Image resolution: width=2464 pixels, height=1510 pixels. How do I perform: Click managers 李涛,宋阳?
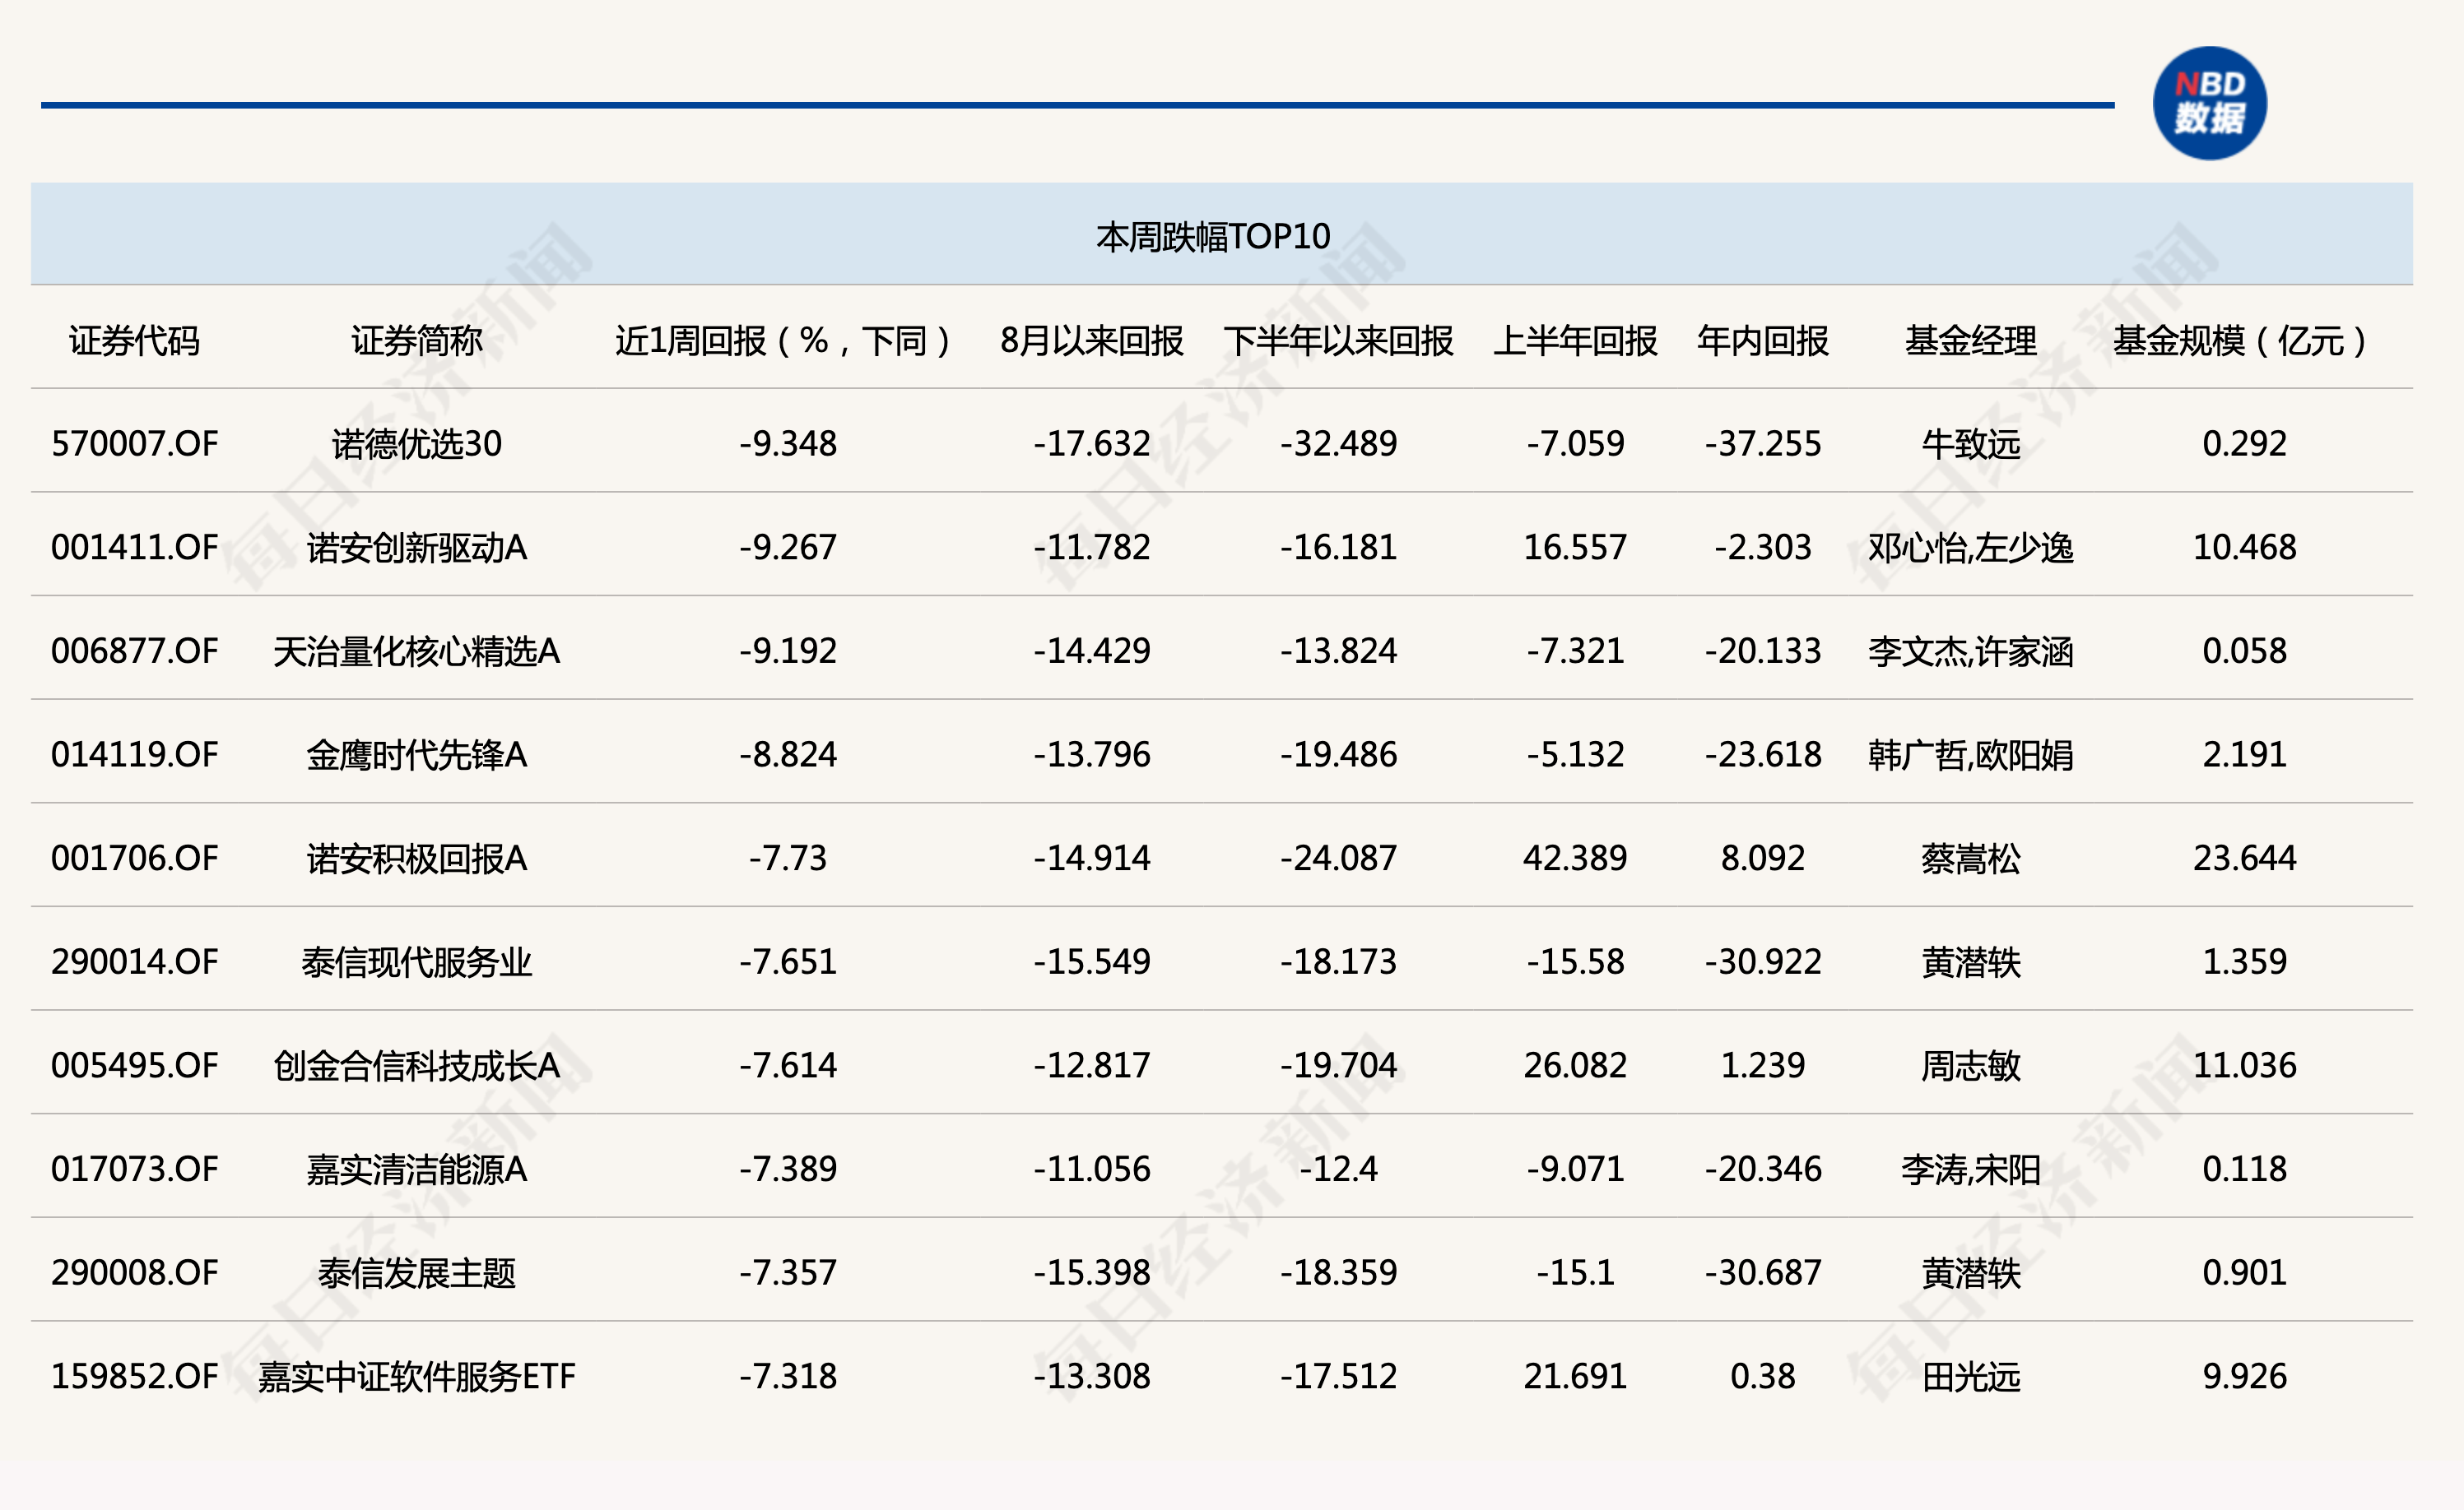point(1970,1170)
